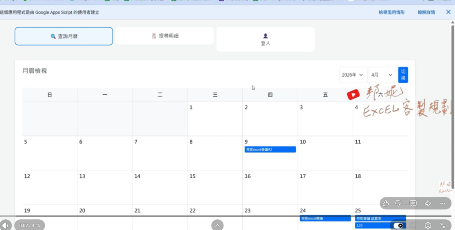Select calendar day 7
The image size is (455, 230).
click(160, 153)
